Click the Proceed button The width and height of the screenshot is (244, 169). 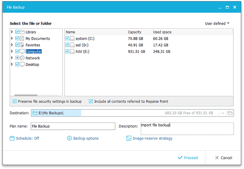pyautogui.click(x=188, y=157)
